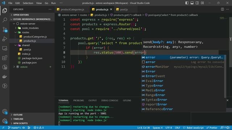Open productCategories.js in file tree
232x130 pixels.
[35, 36]
